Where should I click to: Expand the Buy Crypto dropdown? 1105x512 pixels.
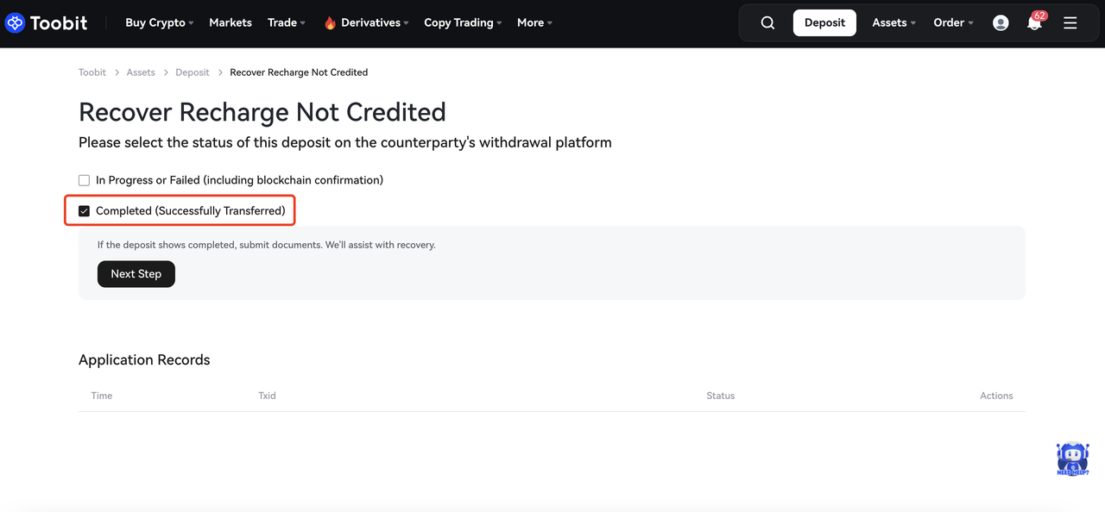click(x=159, y=23)
